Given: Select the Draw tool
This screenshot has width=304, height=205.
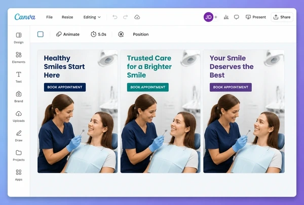Looking at the screenshot, I should click(x=19, y=136).
